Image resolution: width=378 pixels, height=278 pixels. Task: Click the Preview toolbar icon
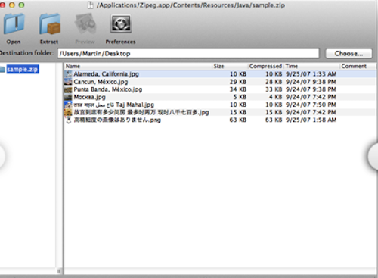click(x=85, y=24)
